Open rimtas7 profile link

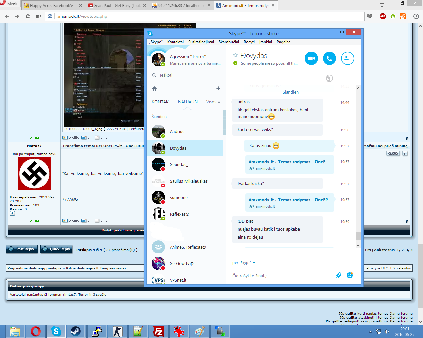pos(71,221)
